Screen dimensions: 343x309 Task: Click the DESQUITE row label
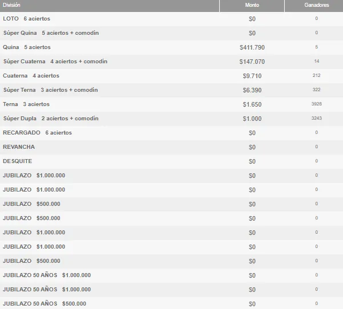tap(18, 161)
